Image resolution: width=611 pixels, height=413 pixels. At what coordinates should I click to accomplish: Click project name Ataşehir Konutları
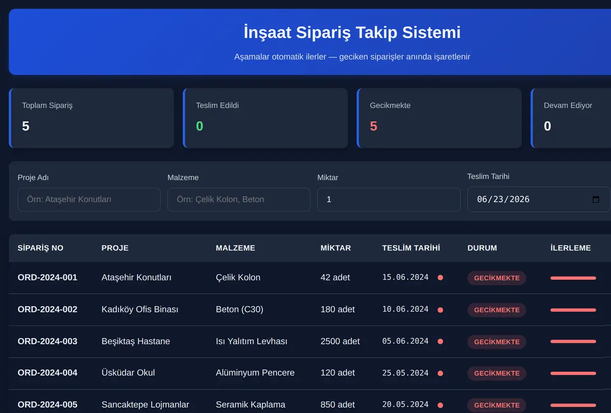click(x=136, y=278)
